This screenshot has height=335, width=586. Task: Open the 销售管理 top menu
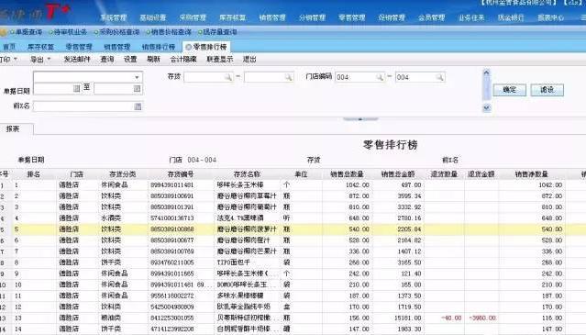[272, 17]
